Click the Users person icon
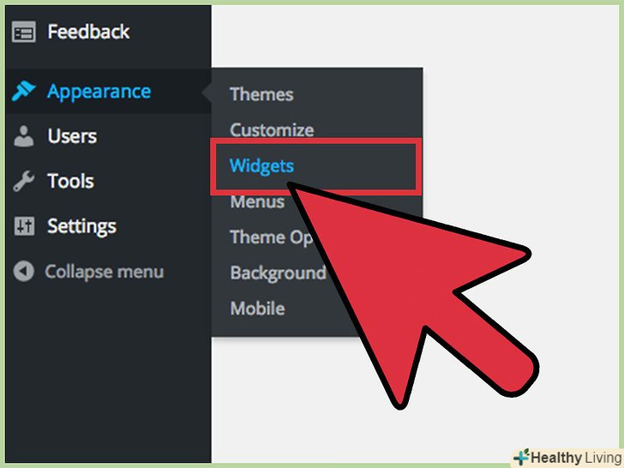Image resolution: width=624 pixels, height=468 pixels. 23,136
